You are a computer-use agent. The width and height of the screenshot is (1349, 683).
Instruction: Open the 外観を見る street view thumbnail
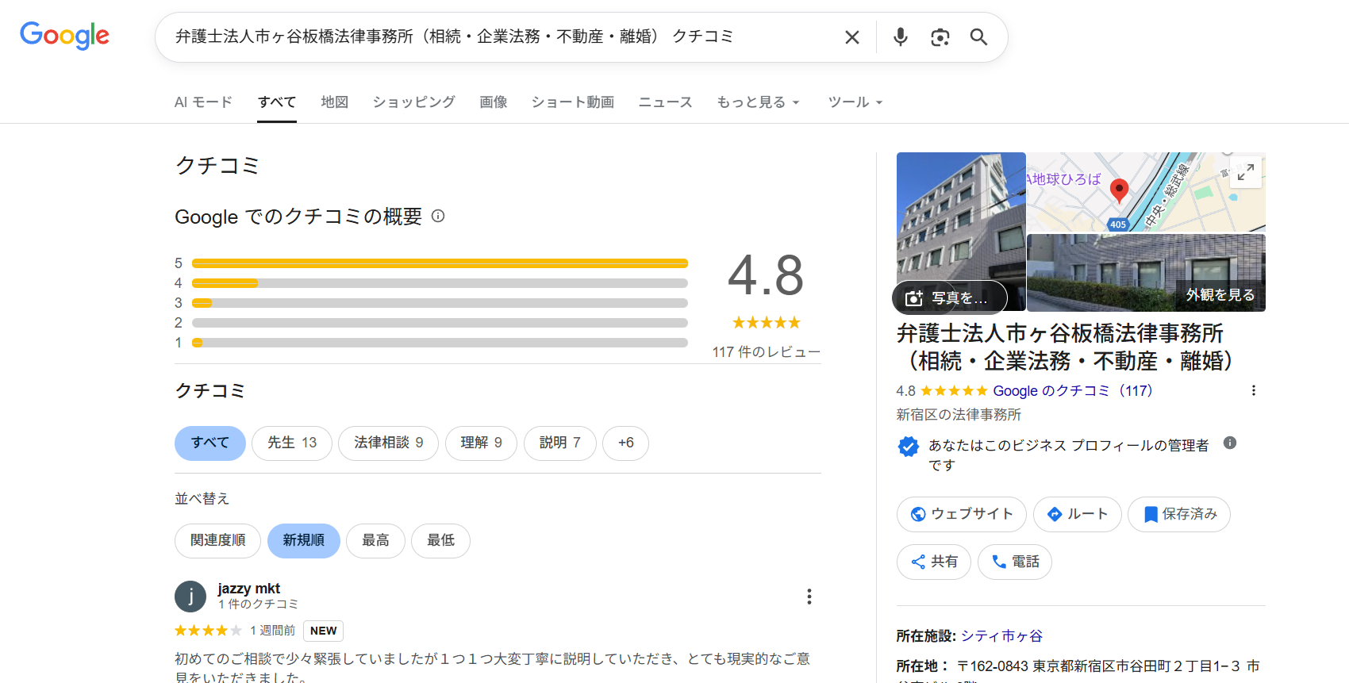click(x=1146, y=273)
